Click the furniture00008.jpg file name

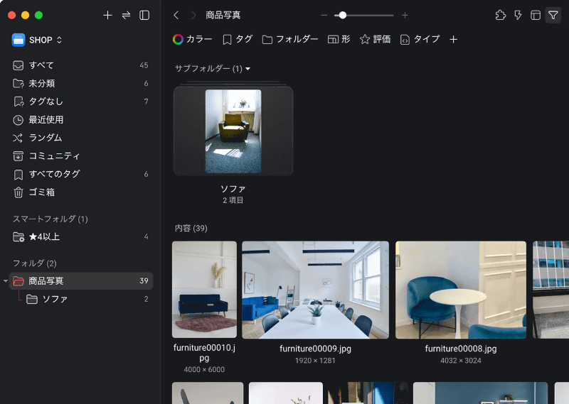coord(461,349)
